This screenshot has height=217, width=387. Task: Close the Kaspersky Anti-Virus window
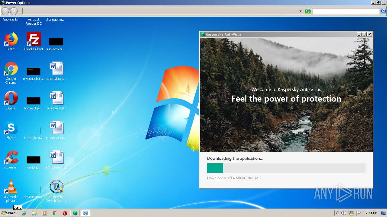coord(370,34)
